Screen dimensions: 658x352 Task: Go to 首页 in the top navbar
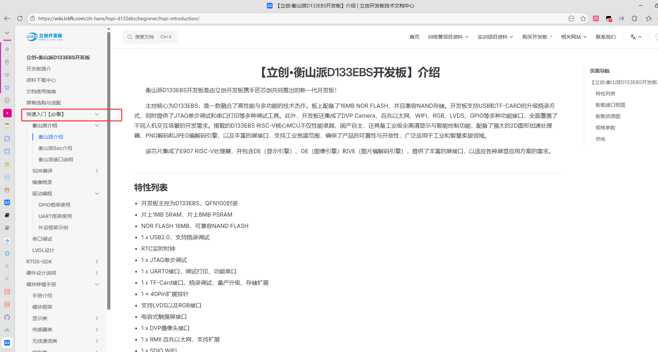click(x=415, y=37)
